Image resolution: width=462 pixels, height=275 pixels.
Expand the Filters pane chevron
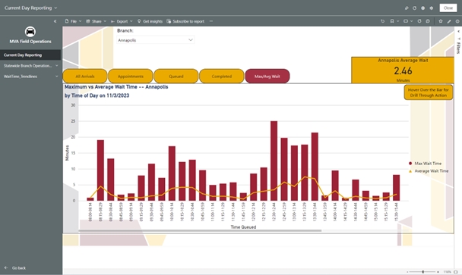[x=458, y=31]
